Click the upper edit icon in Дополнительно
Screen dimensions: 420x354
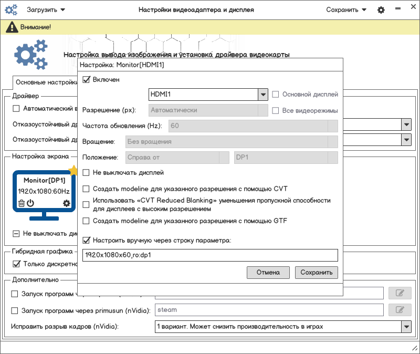click(400, 293)
